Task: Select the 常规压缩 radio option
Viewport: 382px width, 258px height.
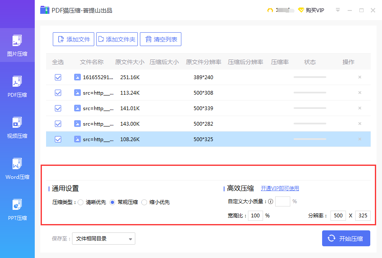Action: pos(112,202)
